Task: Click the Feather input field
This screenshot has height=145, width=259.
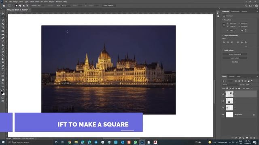Action: (x=40, y=6)
